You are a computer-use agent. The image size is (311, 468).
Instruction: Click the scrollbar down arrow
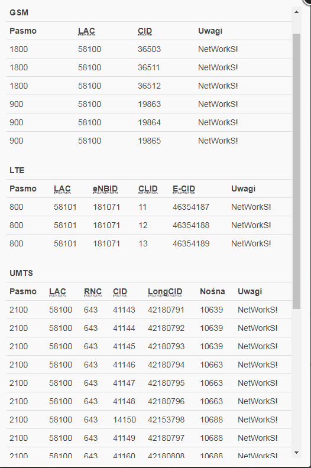click(296, 453)
